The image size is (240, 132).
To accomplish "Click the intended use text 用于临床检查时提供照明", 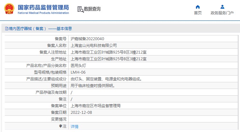I will (93, 85).
